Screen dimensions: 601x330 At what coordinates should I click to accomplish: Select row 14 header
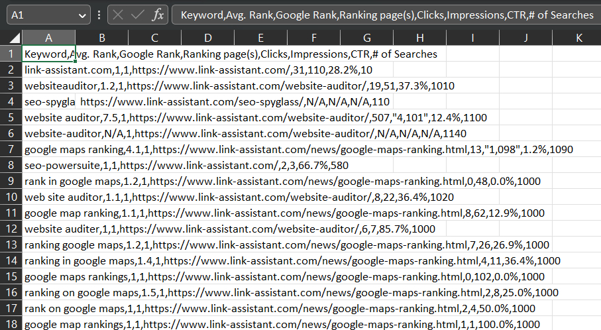coord(11,260)
